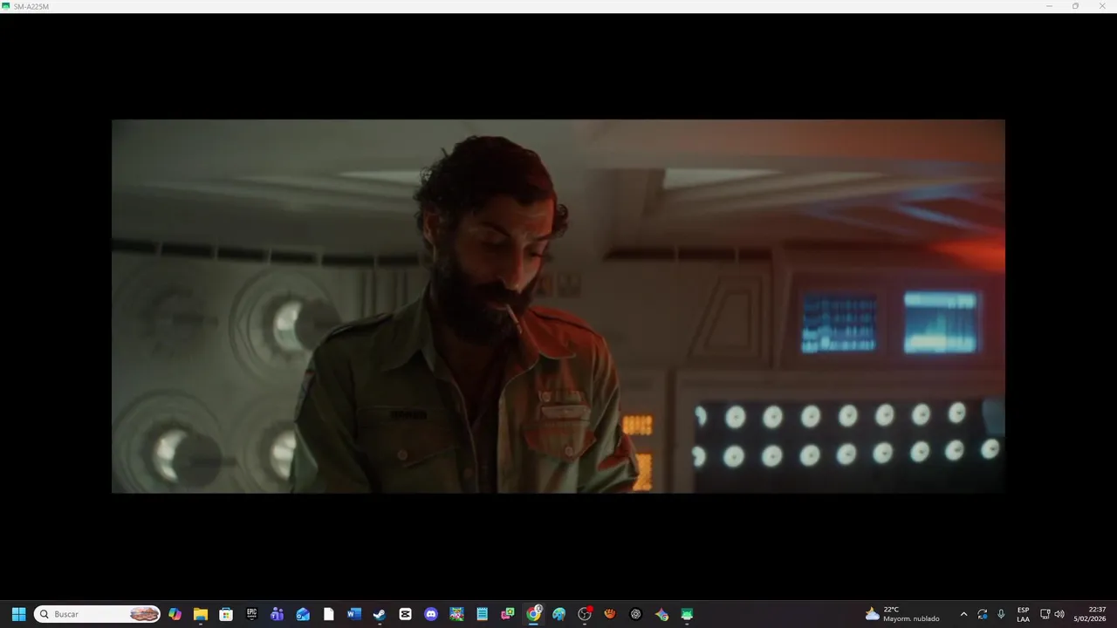This screenshot has height=628, width=1117.
Task: Click the SM-A225M window title
Action: pyautogui.click(x=31, y=6)
